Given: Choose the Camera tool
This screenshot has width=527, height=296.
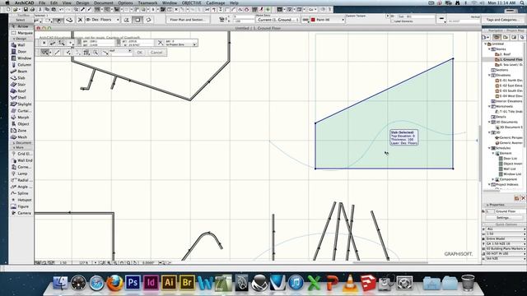Looking at the screenshot, I should pos(21,213).
